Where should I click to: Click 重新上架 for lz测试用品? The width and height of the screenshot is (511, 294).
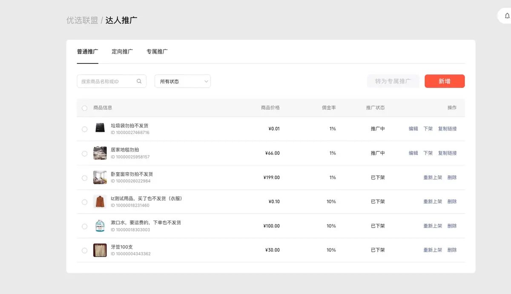433,202
